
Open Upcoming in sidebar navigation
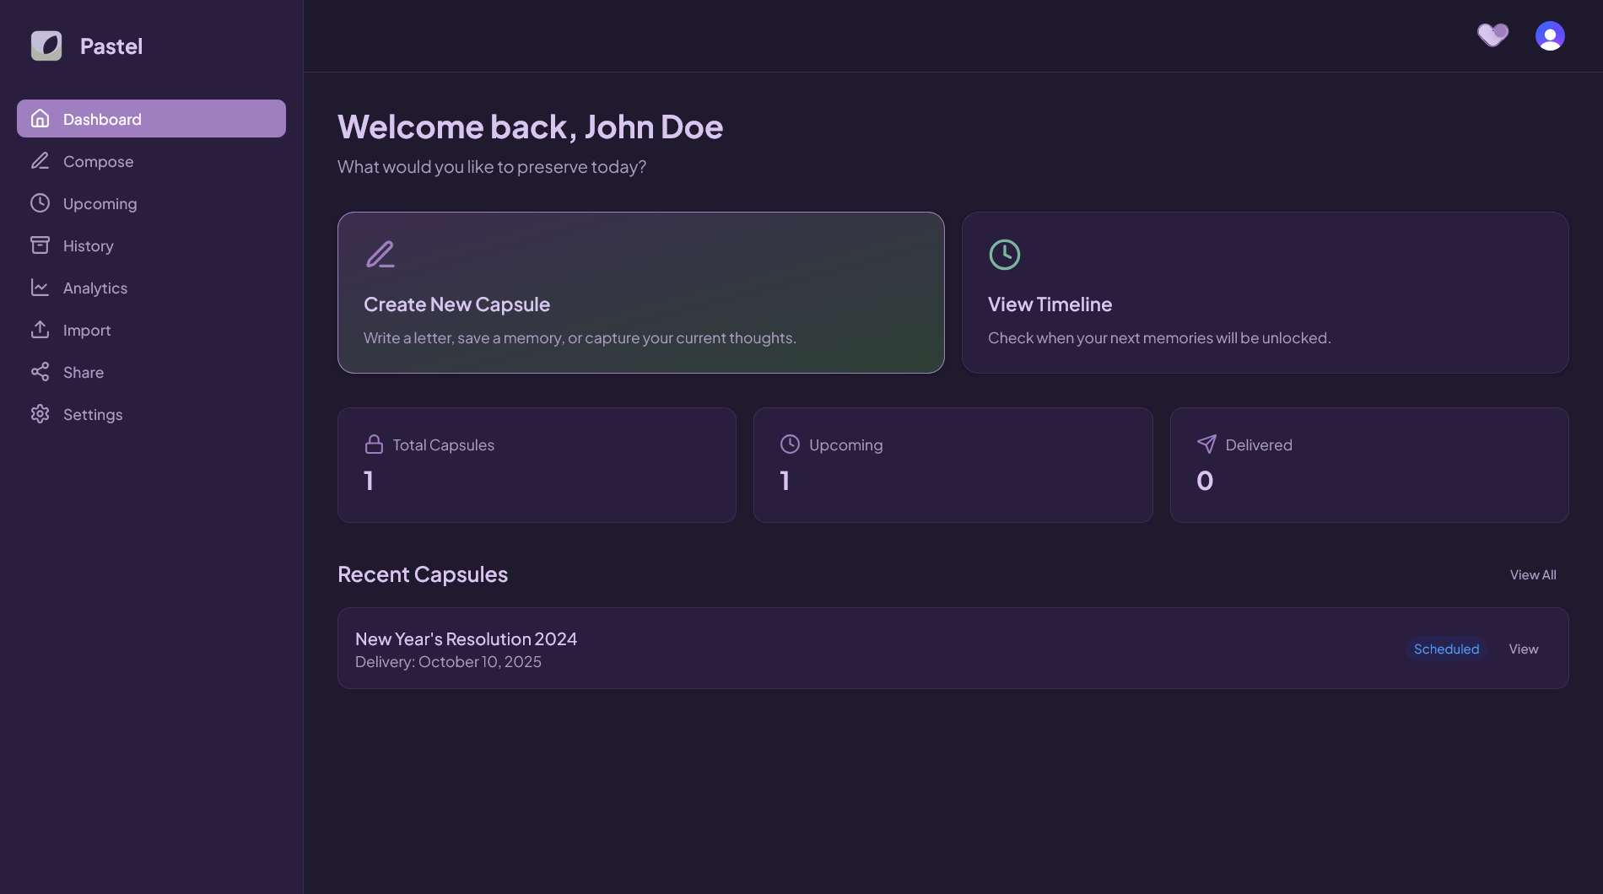[x=100, y=203]
